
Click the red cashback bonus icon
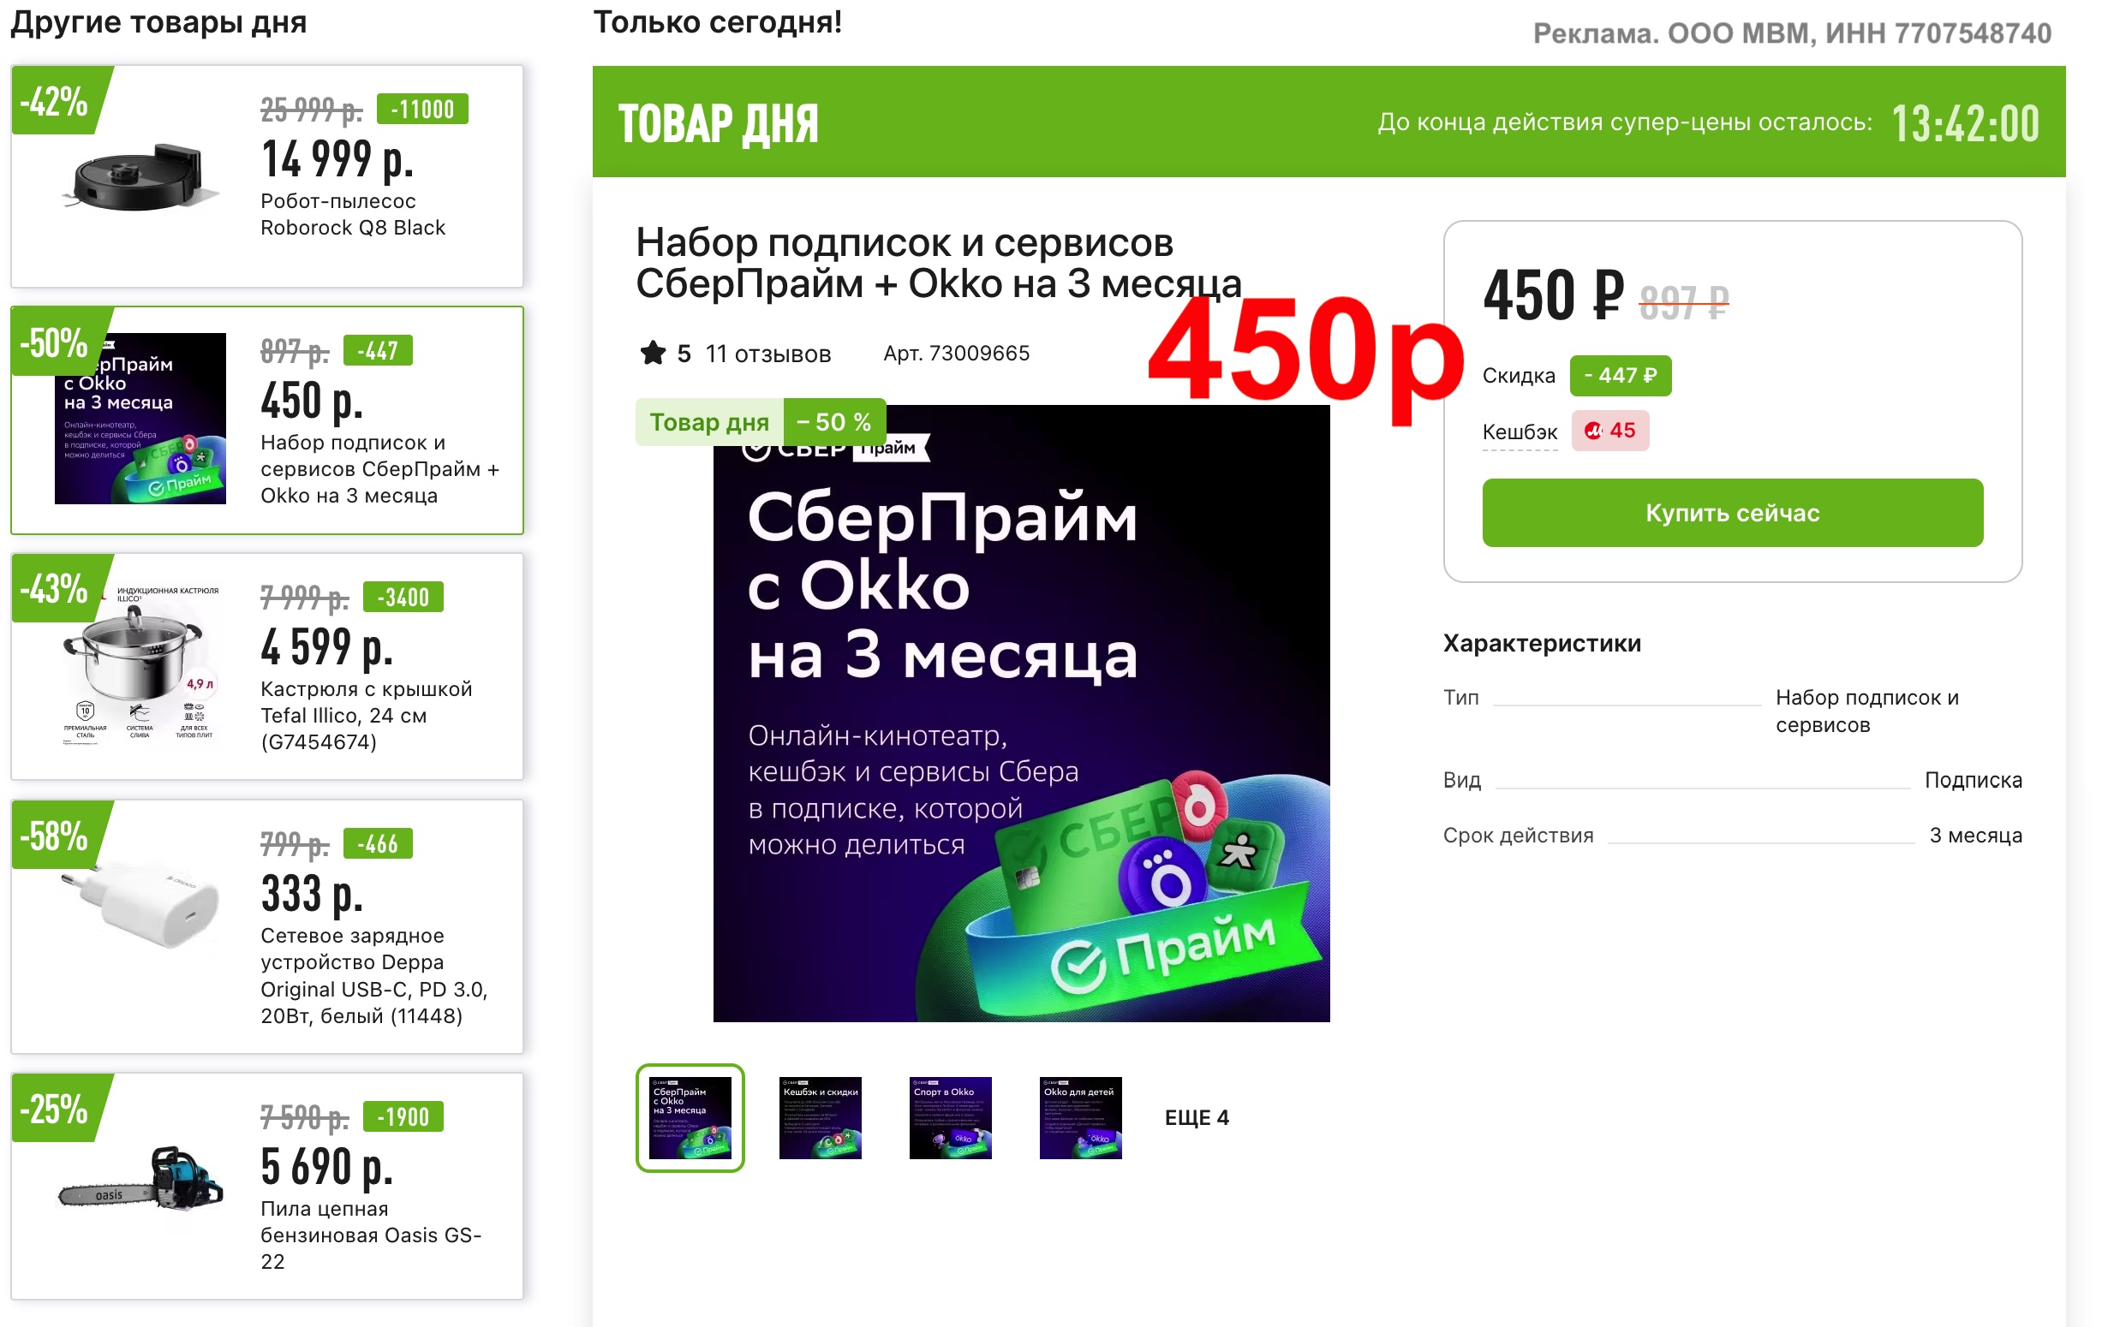click(1592, 431)
